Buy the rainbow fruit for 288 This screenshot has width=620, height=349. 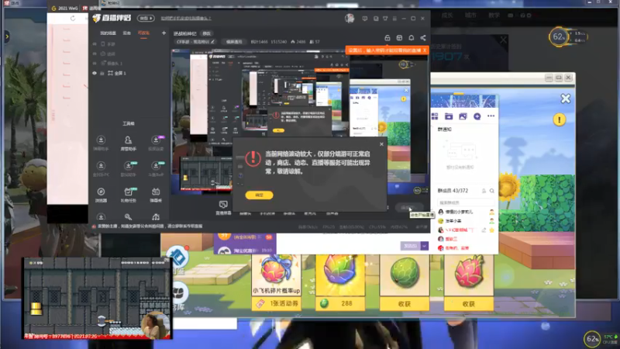click(340, 303)
